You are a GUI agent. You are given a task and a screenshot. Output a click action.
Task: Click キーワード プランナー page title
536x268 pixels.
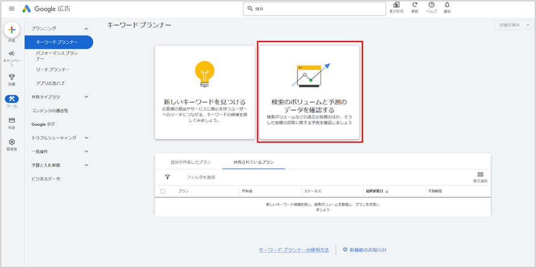point(139,25)
